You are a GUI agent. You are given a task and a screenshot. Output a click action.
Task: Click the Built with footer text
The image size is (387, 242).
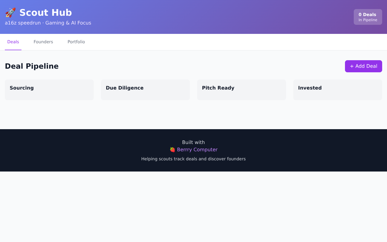point(193,142)
